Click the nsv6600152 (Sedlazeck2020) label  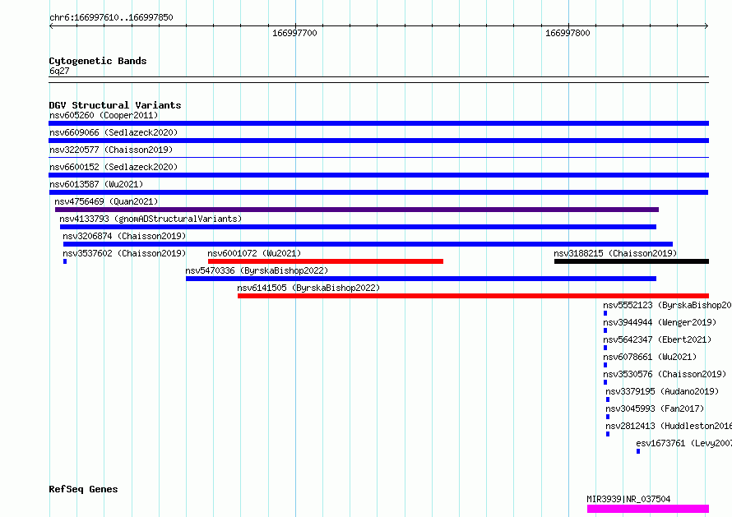114,167
